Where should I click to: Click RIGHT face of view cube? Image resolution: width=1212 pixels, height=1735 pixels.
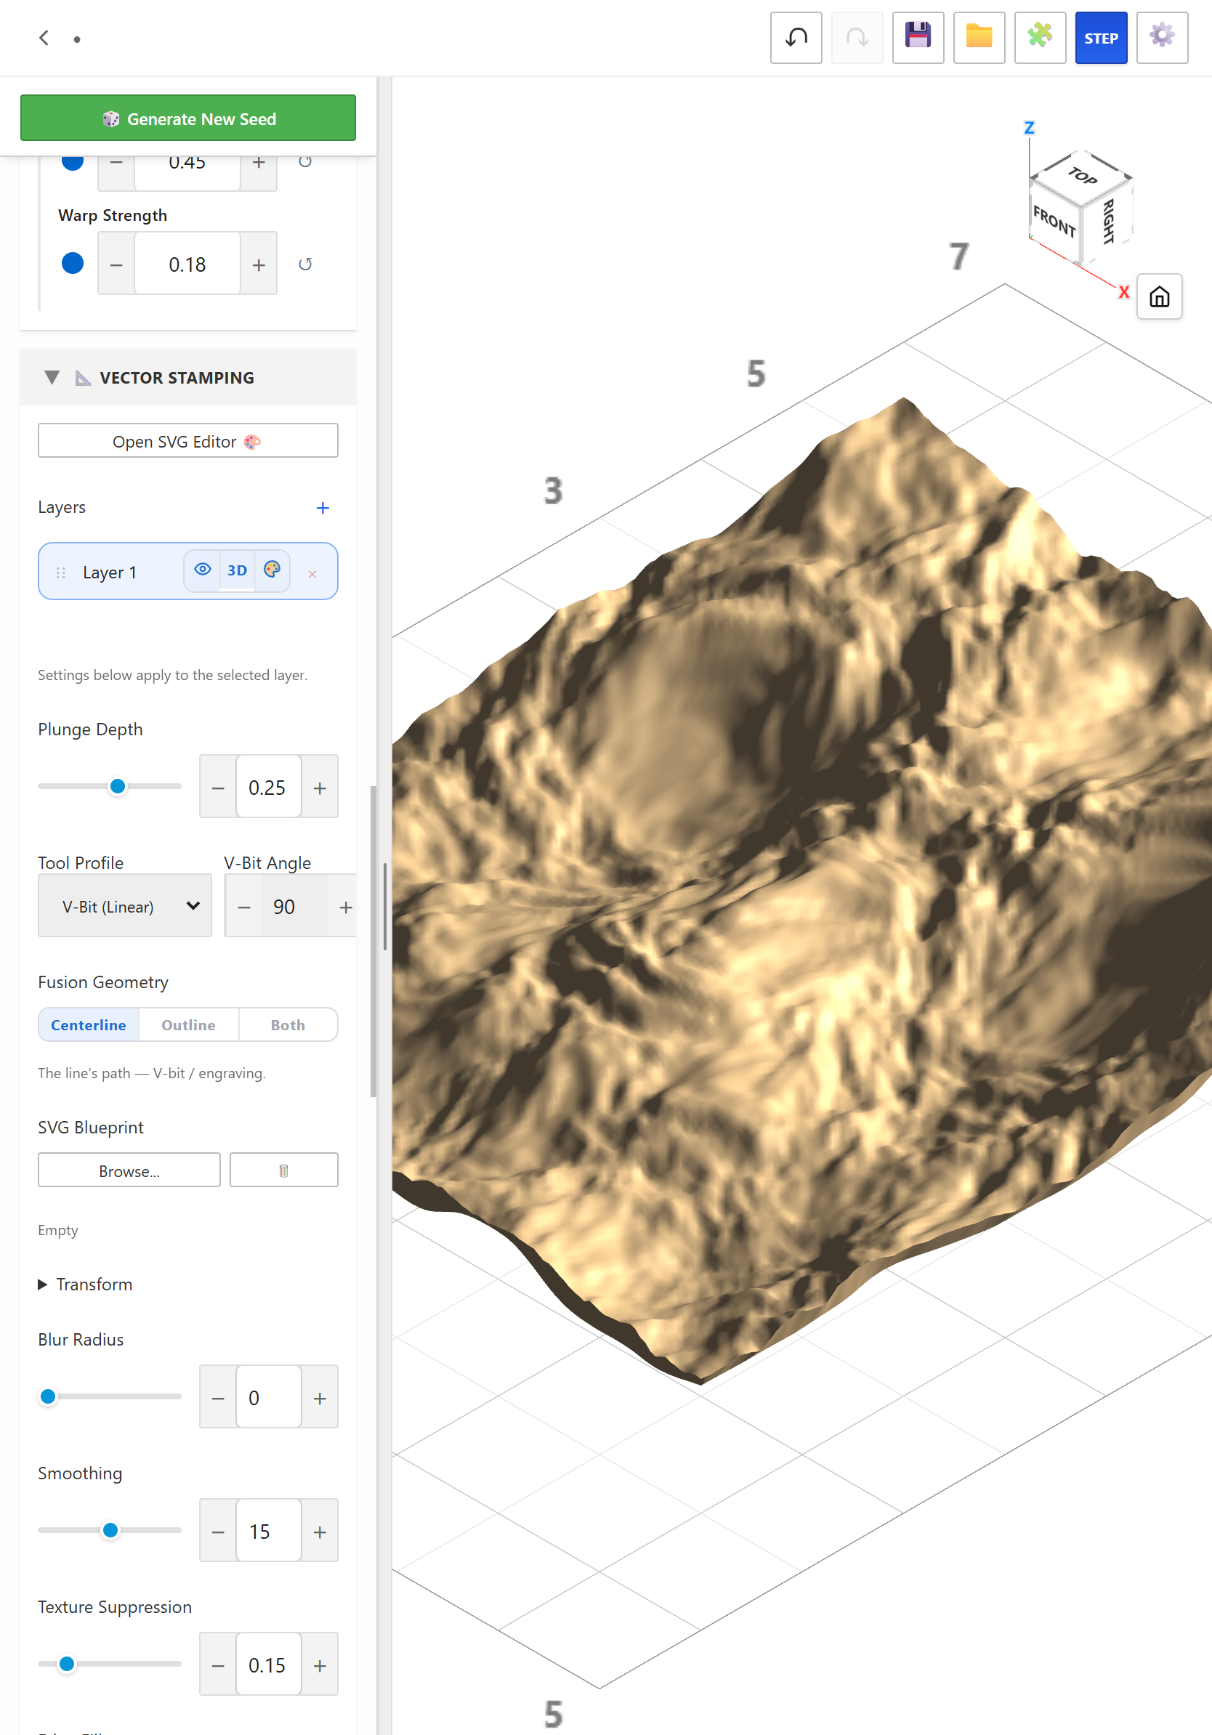1109,222
